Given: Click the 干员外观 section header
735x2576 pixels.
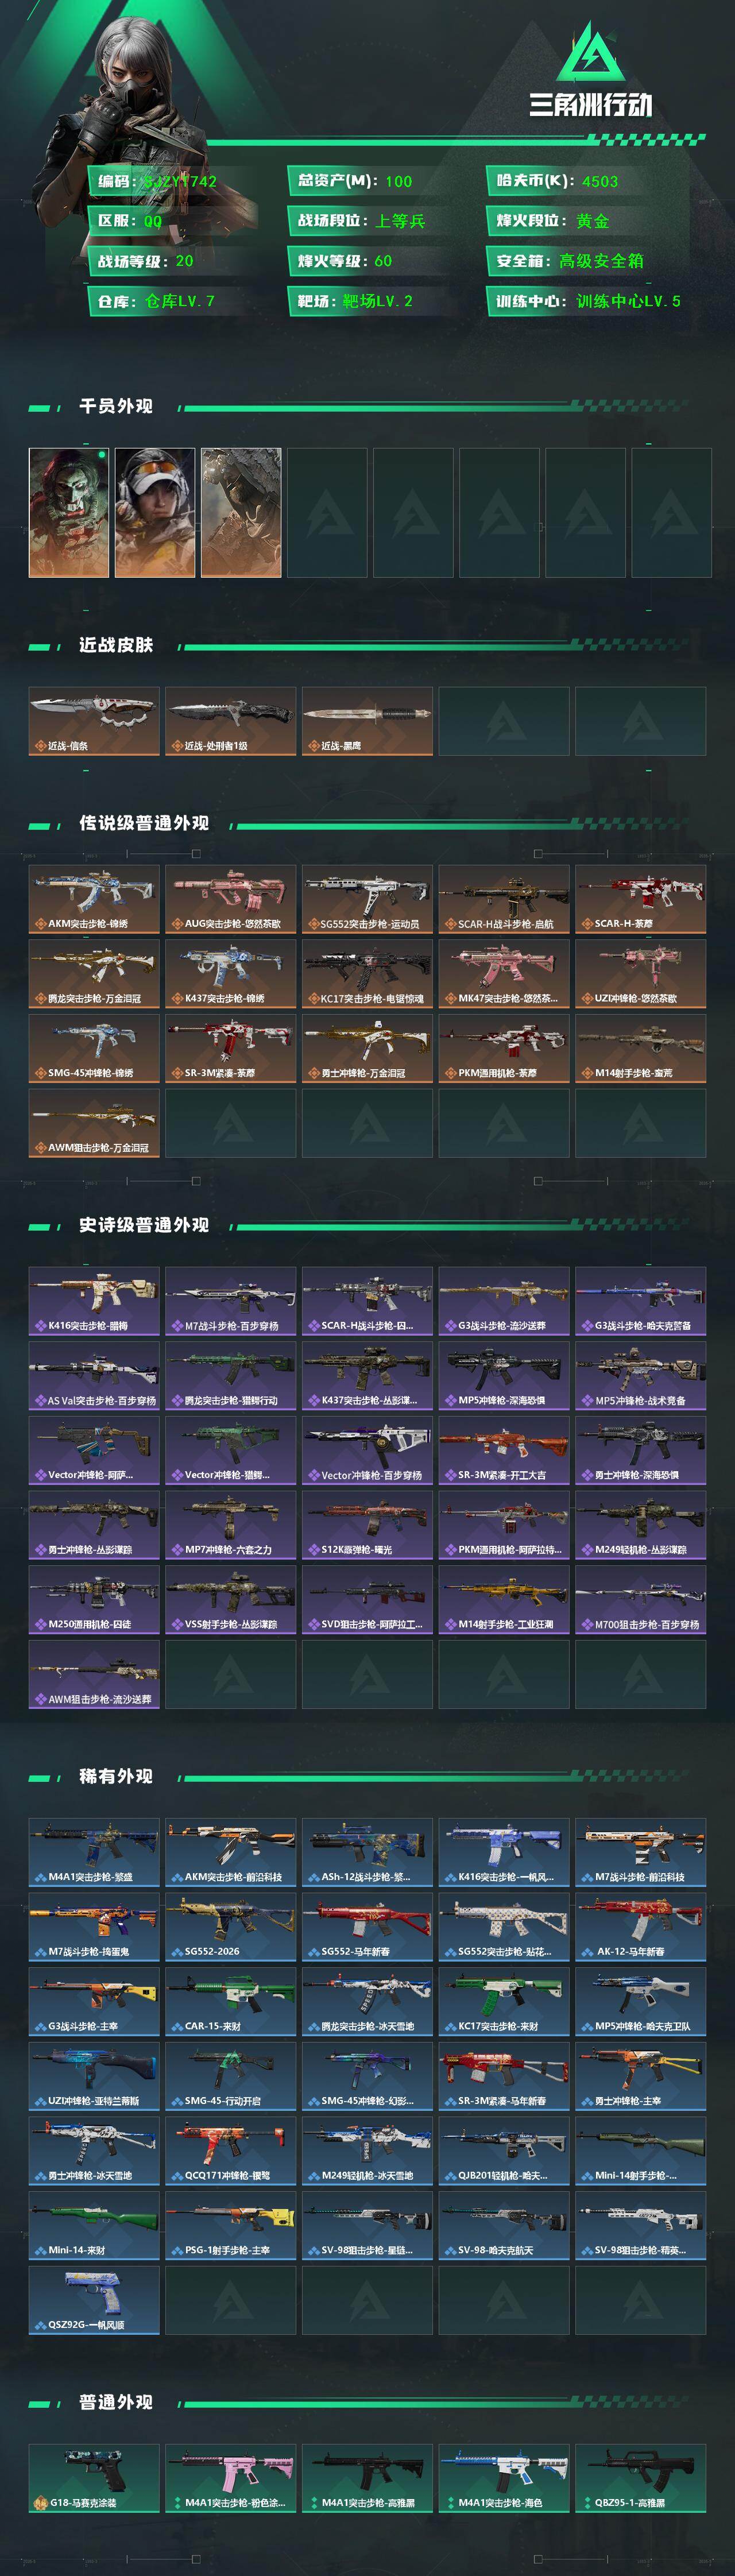Looking at the screenshot, I should (x=116, y=406).
